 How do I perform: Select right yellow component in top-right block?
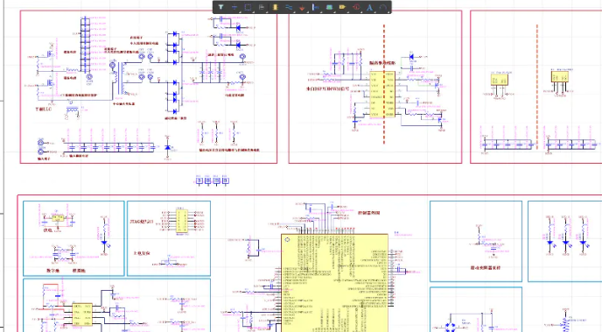pyautogui.click(x=560, y=76)
